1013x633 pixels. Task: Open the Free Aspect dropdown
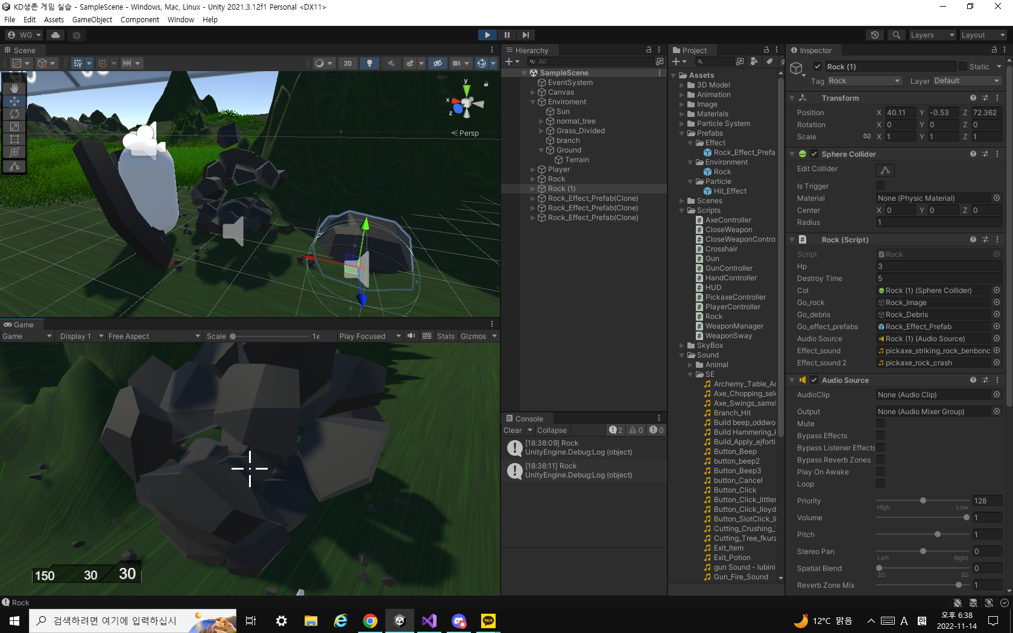[x=154, y=336]
